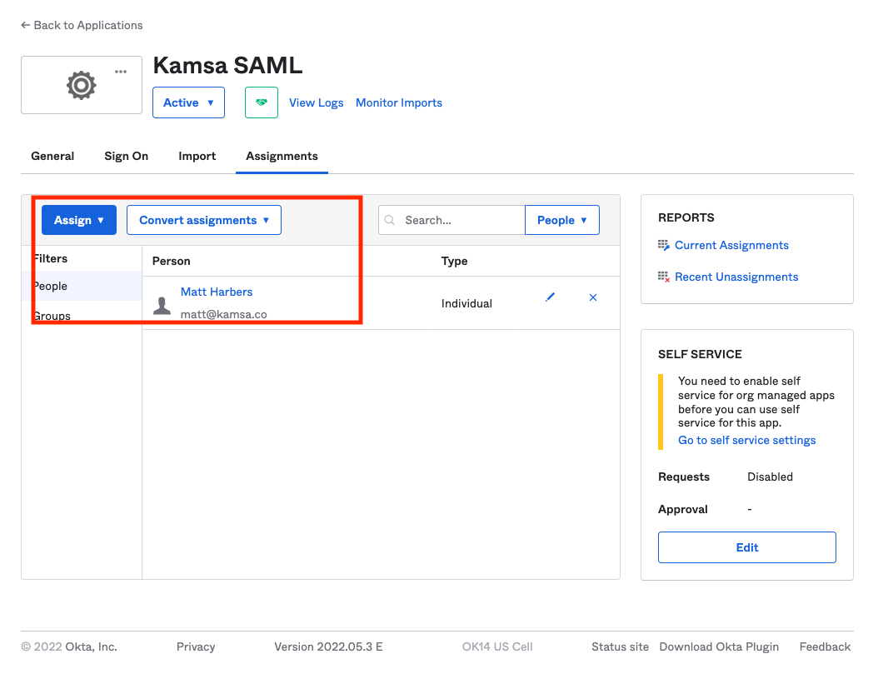This screenshot has width=888, height=674.
Task: Open View Logs link
Action: tap(316, 102)
